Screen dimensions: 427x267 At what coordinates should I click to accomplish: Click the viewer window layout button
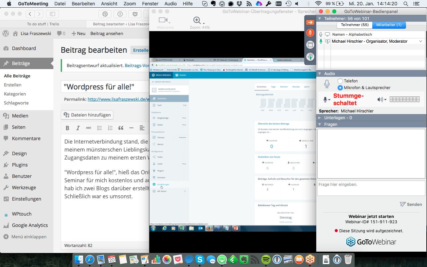click(x=310, y=45)
